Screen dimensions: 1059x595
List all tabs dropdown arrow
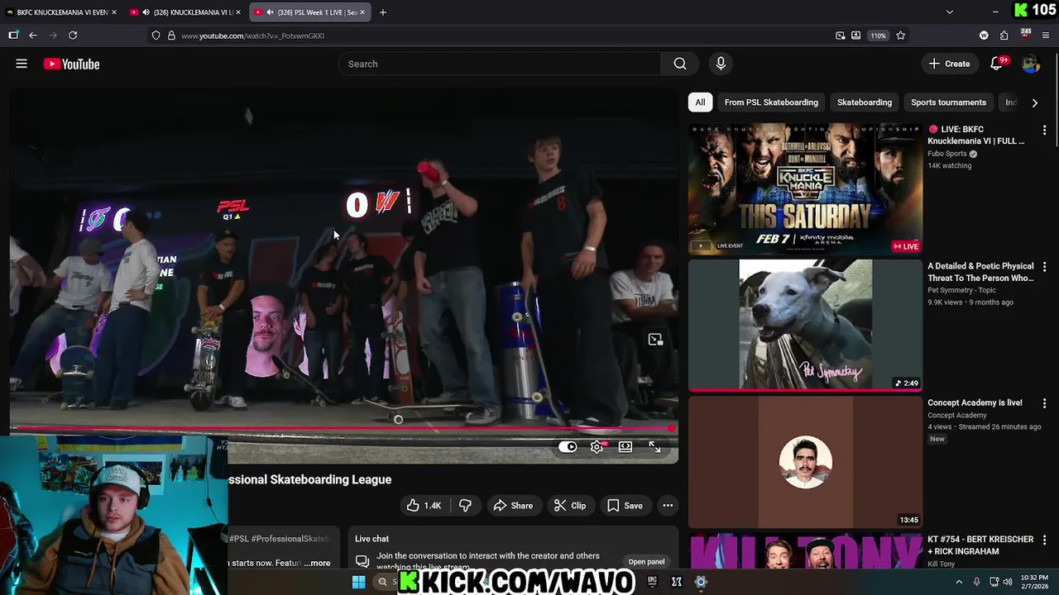(949, 12)
